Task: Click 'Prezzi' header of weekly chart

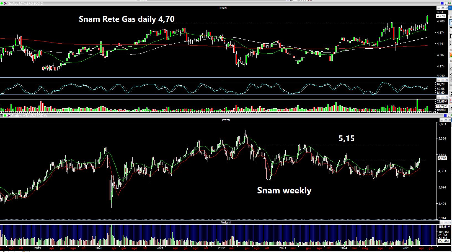Action: [x=226, y=120]
